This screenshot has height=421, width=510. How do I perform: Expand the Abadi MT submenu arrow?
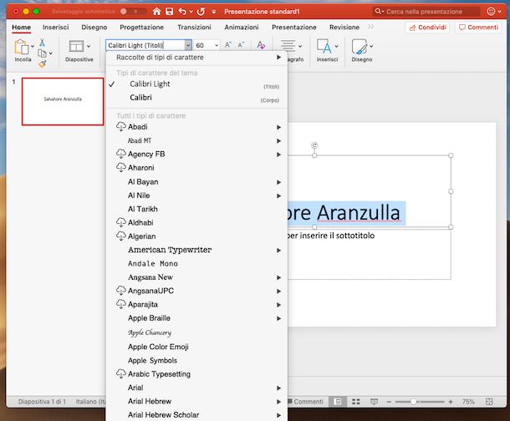(x=278, y=141)
